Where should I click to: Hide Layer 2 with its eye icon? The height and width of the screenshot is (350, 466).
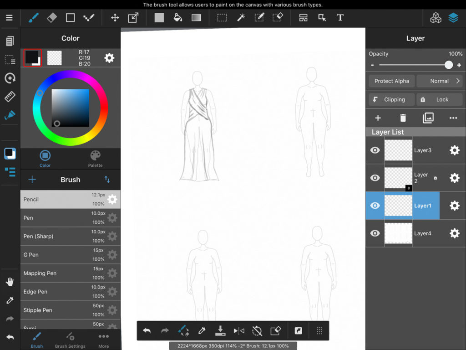click(375, 178)
